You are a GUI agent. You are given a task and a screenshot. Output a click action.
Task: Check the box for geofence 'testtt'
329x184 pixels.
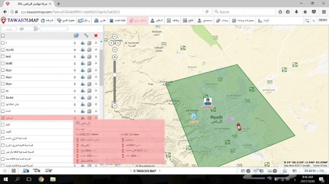(3, 63)
